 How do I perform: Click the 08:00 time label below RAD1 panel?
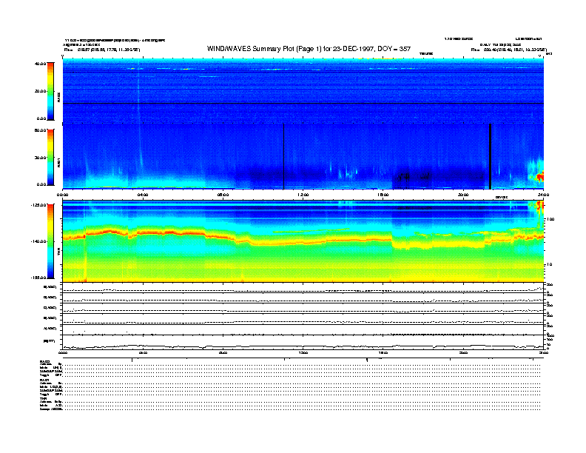click(x=223, y=195)
